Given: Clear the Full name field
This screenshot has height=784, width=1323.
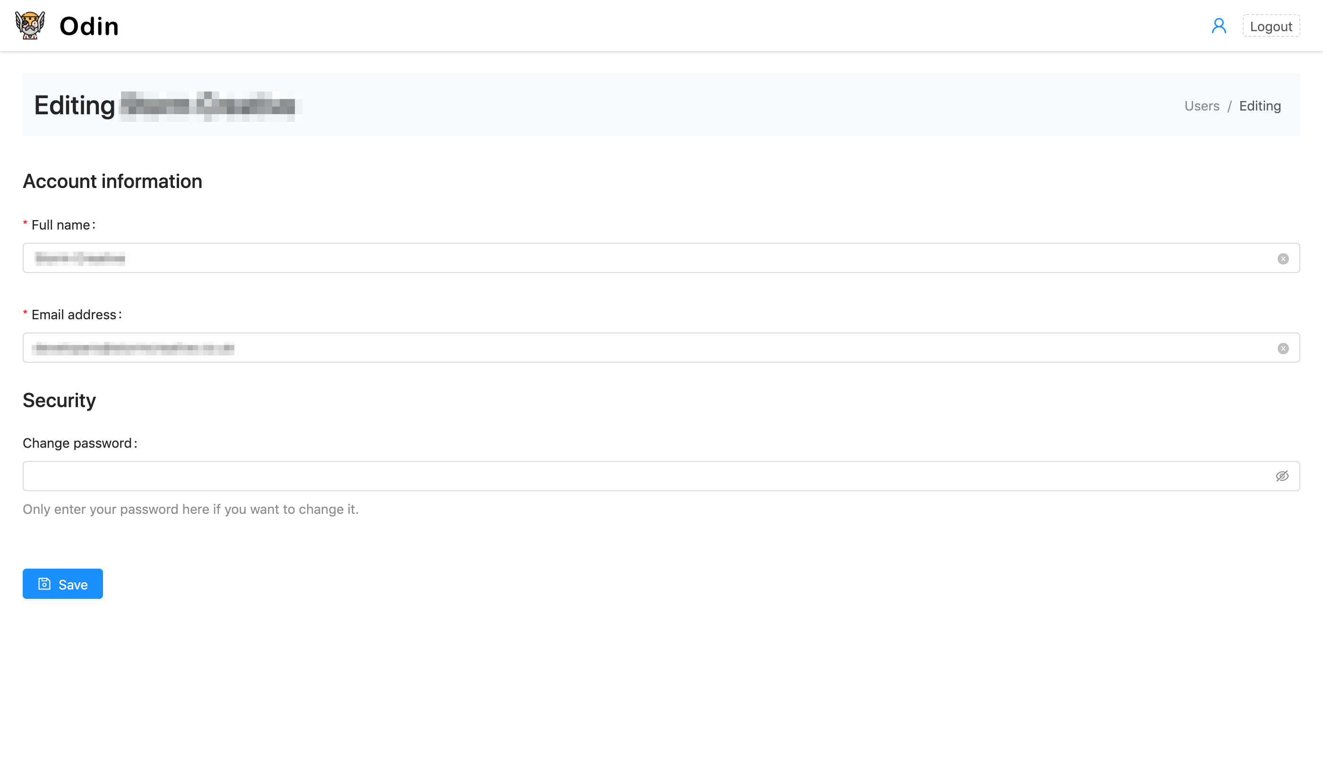Looking at the screenshot, I should [x=1283, y=258].
